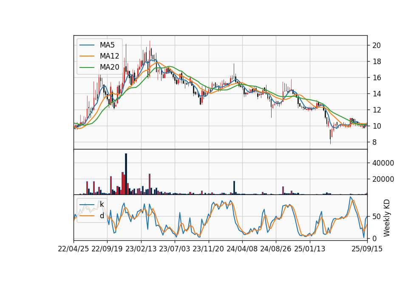Click the tallest volume bar above 40000

(x=126, y=174)
